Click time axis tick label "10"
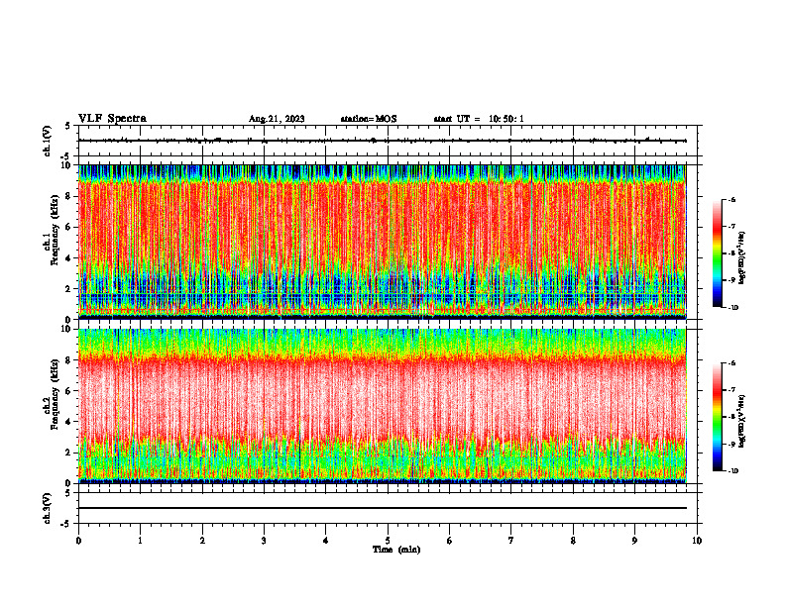This screenshot has width=785, height=606. [697, 541]
